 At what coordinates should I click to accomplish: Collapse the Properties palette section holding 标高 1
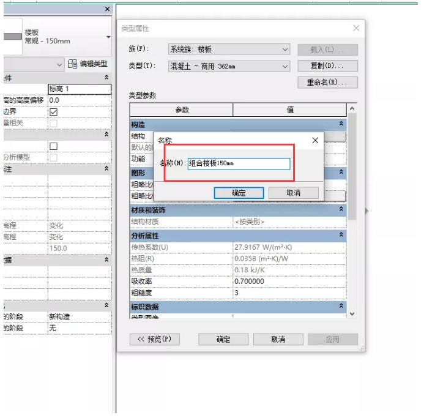106,77
